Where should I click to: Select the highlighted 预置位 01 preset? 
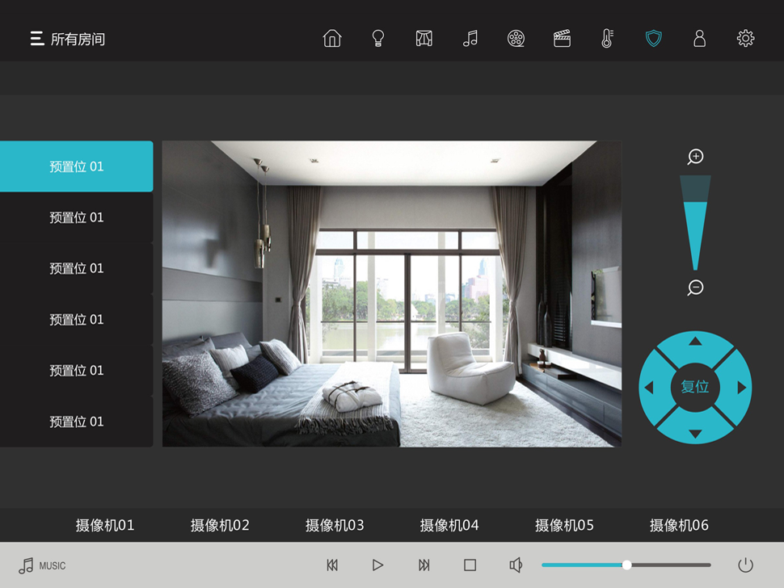pos(77,166)
